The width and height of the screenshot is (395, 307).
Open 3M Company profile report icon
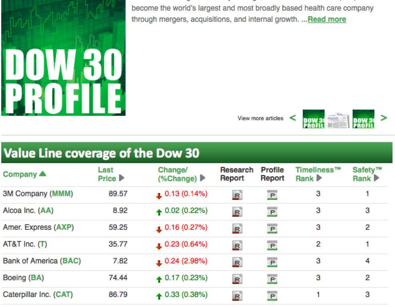(272, 195)
